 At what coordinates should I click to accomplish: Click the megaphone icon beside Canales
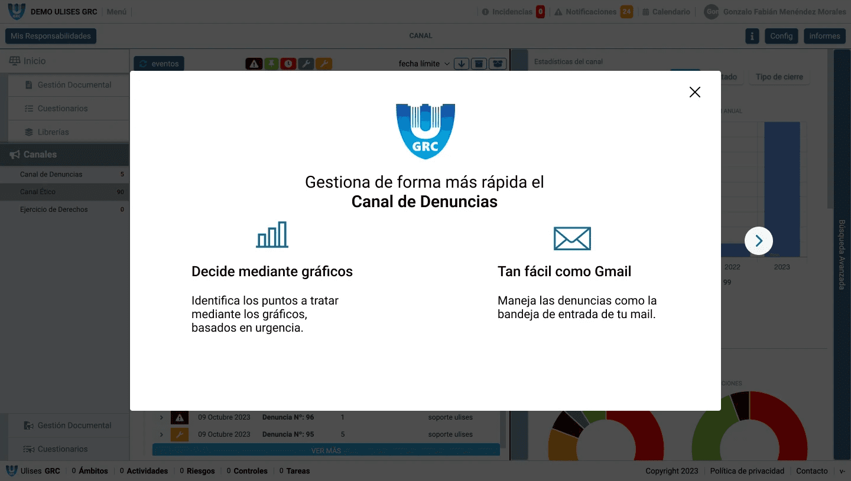(x=15, y=155)
